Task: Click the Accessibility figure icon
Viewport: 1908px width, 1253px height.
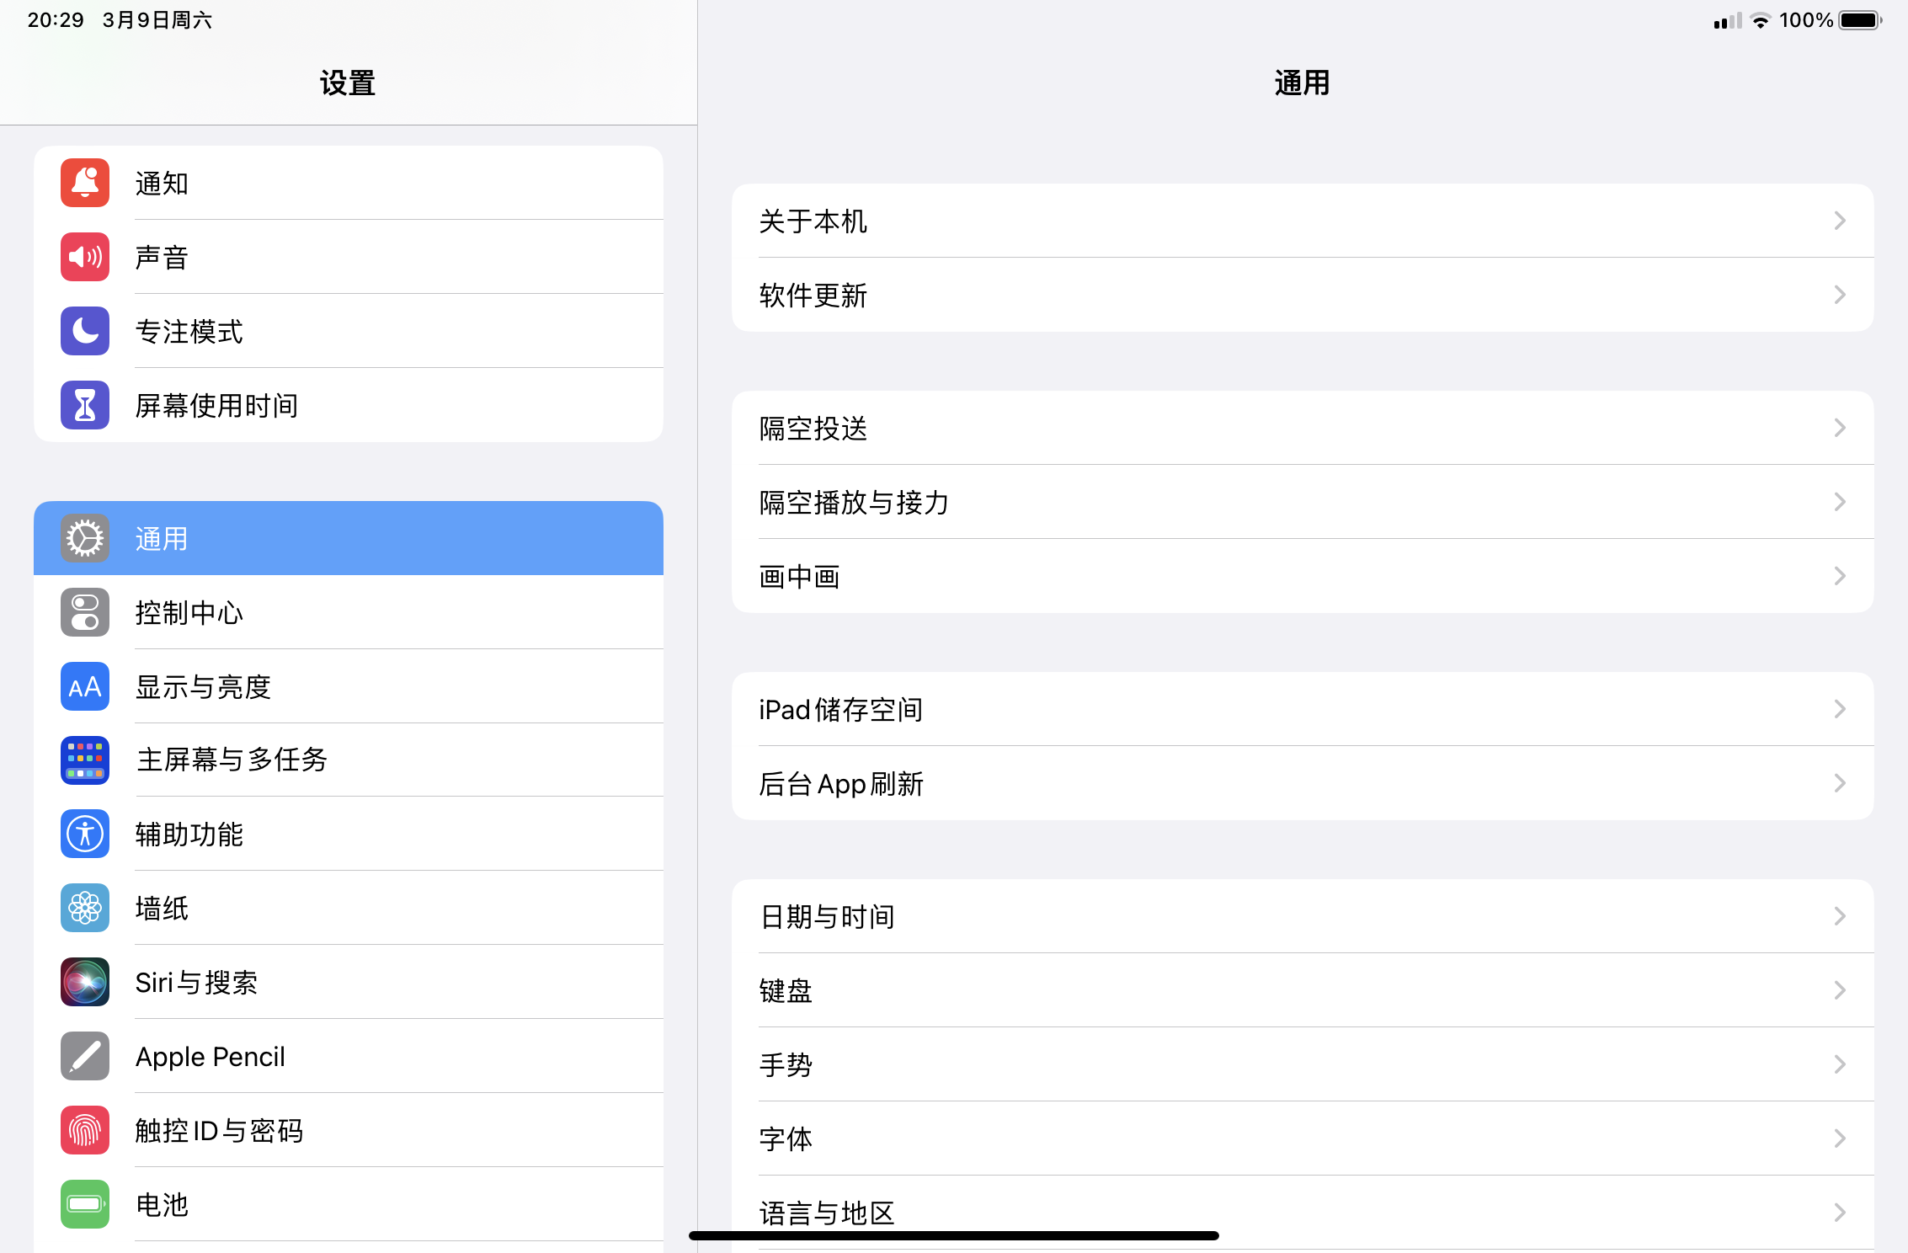Action: (x=84, y=834)
